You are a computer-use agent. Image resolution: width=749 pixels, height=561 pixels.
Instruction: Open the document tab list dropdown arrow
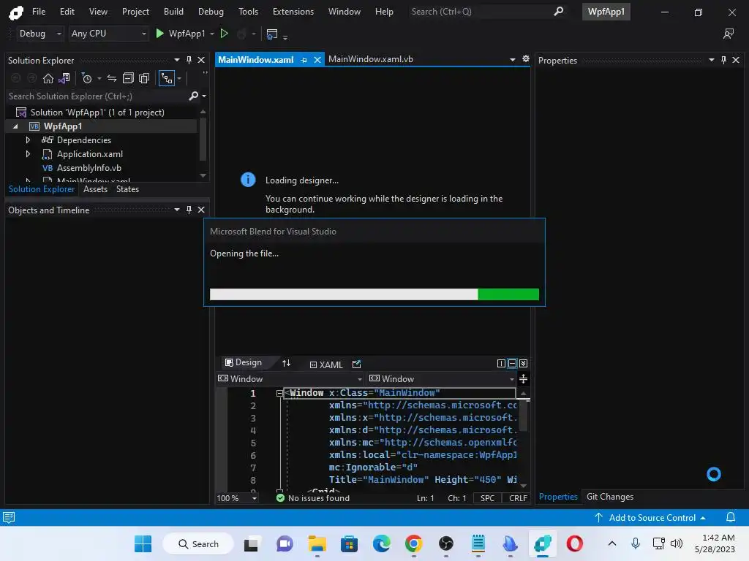click(512, 60)
